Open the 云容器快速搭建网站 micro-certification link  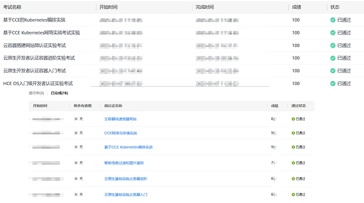coord(120,119)
